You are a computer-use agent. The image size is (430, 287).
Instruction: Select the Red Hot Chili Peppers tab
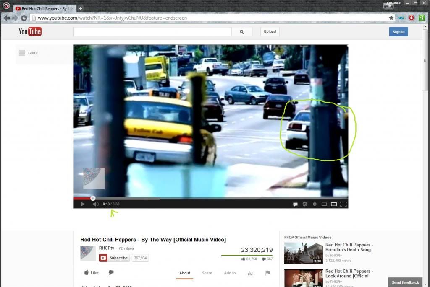click(x=44, y=8)
